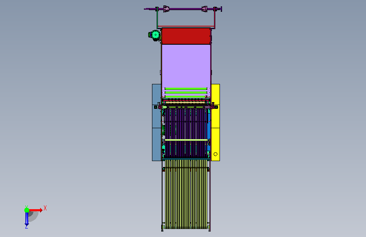Select the blue-gray left side panel
Viewport: 366px width, 237px height.
click(157, 122)
